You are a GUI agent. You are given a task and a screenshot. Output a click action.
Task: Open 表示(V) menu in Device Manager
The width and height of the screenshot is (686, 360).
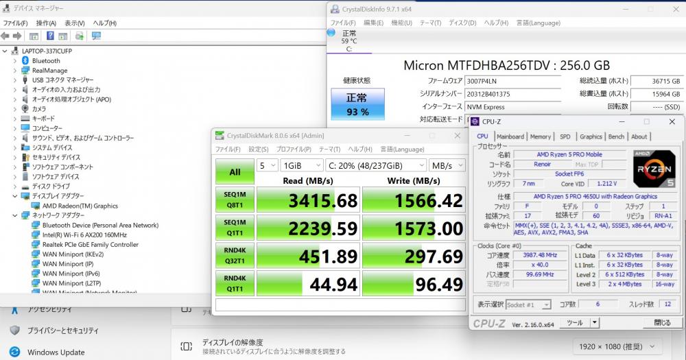tap(75, 23)
